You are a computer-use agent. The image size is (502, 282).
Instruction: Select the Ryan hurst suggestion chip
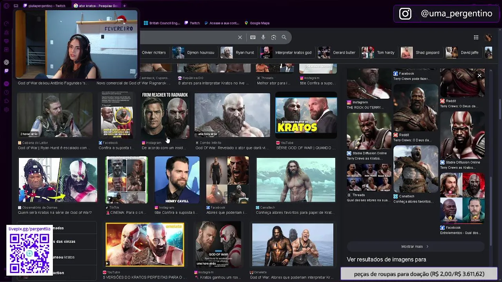[238, 52]
